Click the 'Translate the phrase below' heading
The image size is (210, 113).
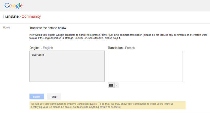48,28
